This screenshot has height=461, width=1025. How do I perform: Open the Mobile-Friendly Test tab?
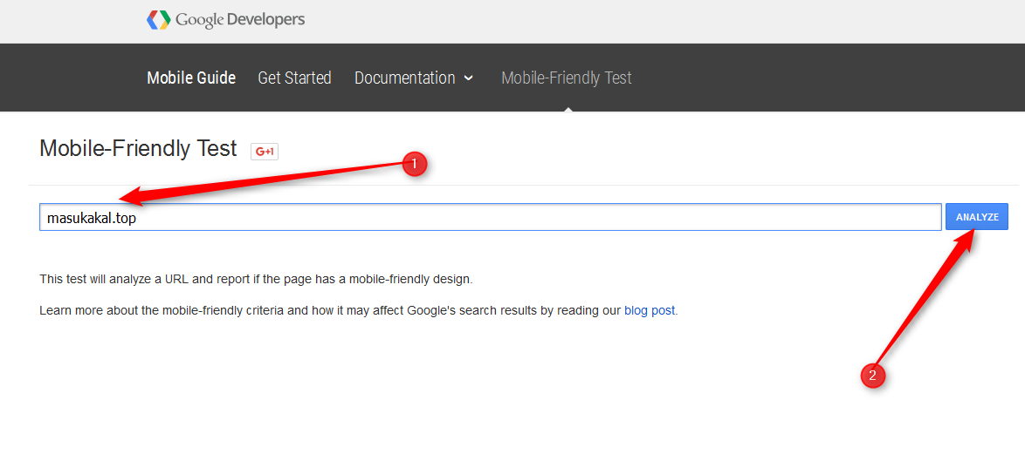566,78
